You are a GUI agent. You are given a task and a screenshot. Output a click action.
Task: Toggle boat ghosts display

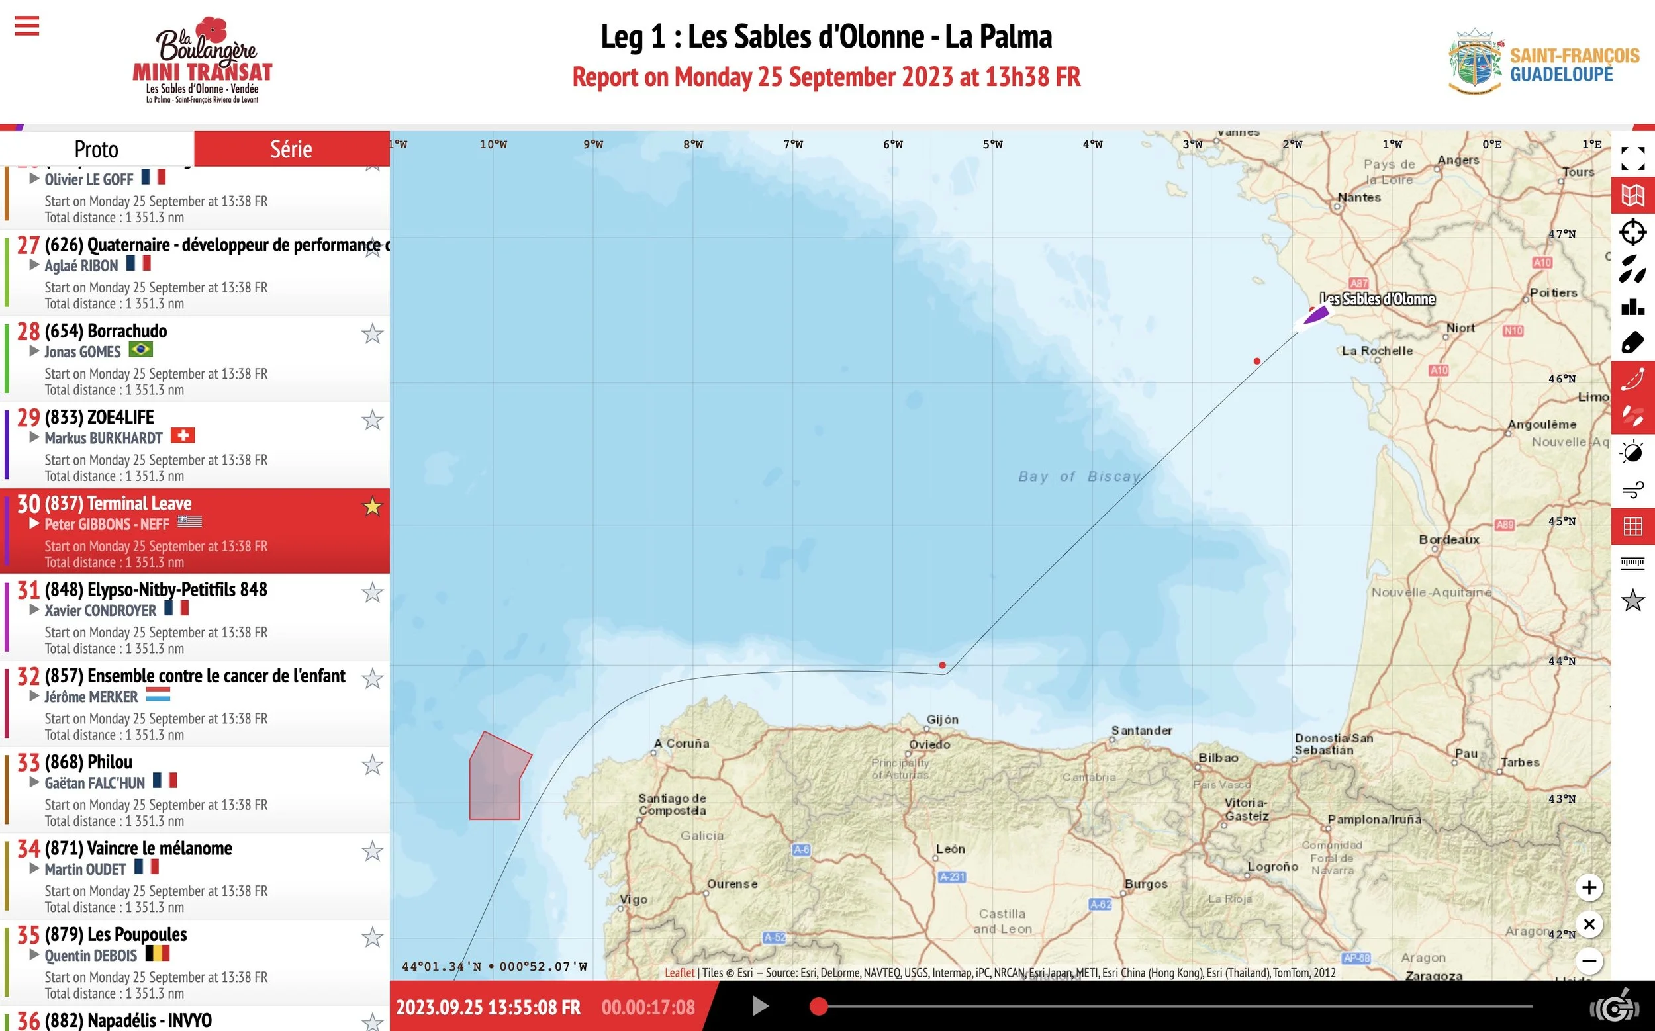[1632, 416]
